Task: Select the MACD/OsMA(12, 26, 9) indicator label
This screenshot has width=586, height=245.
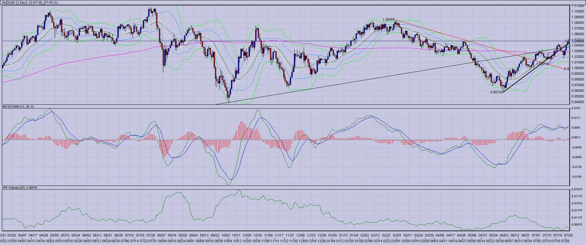Action: click(x=18, y=107)
